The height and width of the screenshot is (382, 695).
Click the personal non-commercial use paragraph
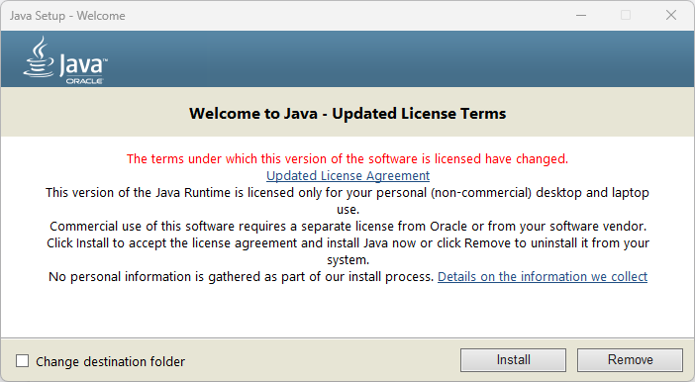[347, 201]
